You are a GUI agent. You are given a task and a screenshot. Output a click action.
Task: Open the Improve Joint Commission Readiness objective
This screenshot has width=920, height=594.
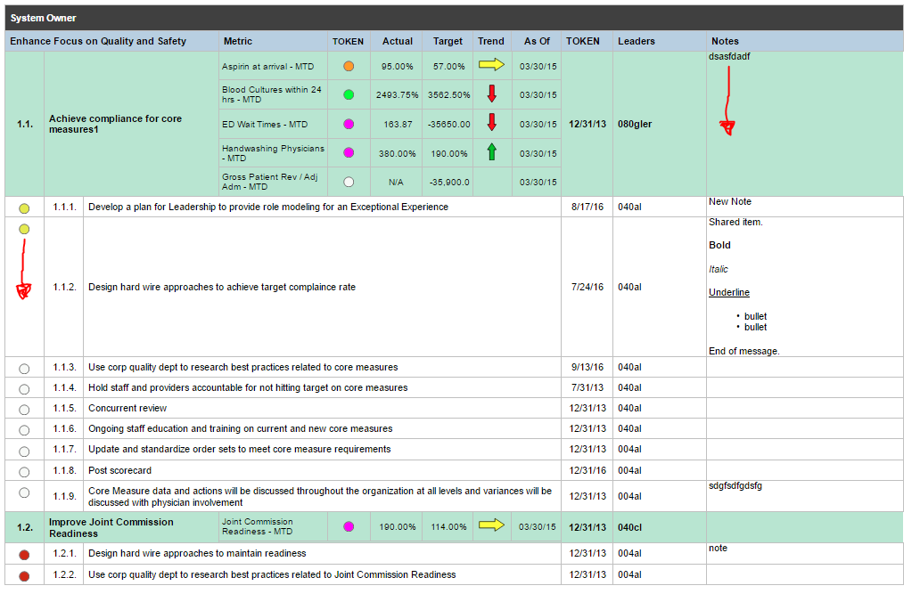(111, 527)
